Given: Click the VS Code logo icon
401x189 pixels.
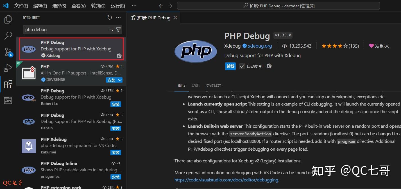Looking at the screenshot, I should coord(6,6).
